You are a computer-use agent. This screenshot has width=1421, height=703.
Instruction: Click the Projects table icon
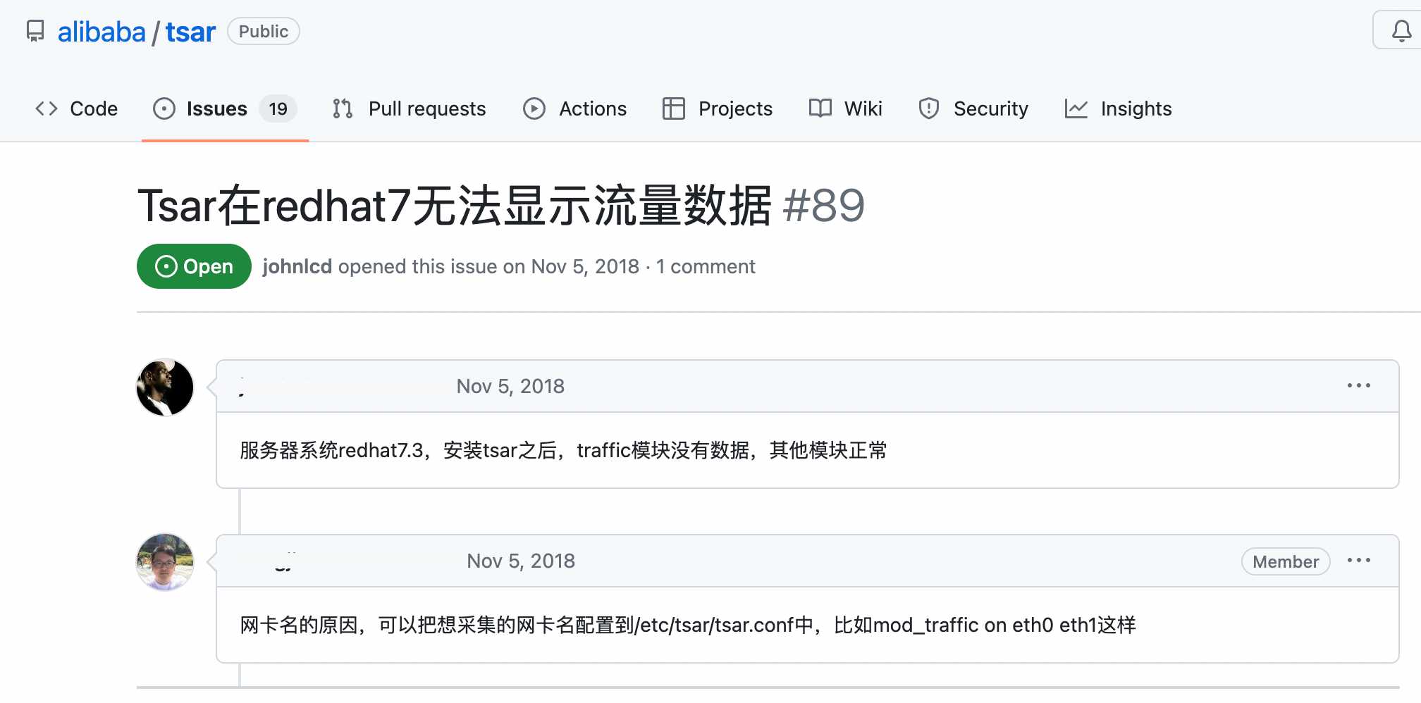674,108
